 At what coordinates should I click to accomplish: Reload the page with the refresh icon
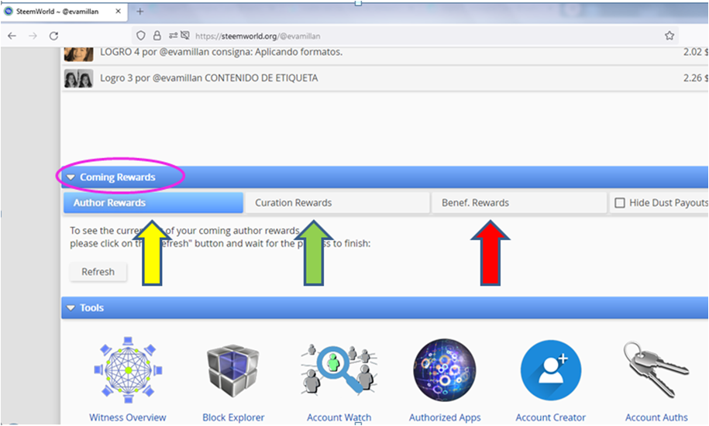[x=53, y=36]
